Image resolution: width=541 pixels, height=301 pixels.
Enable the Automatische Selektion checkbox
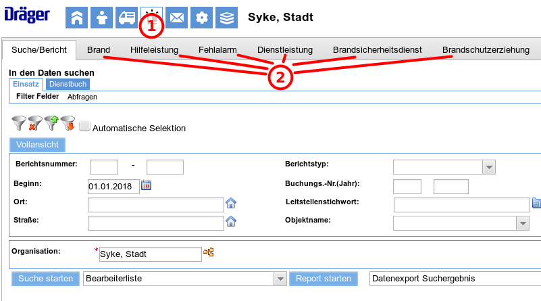click(84, 126)
